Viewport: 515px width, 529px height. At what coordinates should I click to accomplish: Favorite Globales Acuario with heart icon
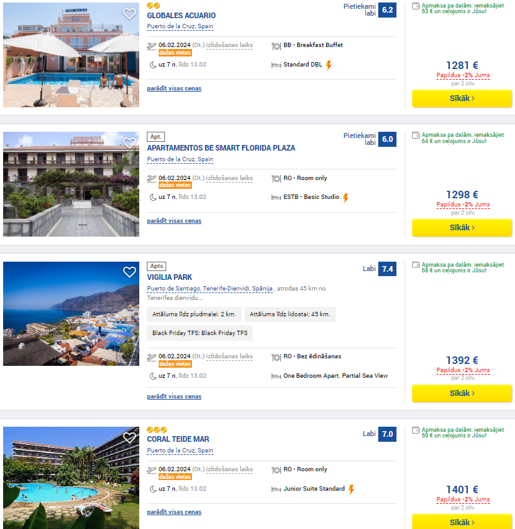pyautogui.click(x=129, y=14)
